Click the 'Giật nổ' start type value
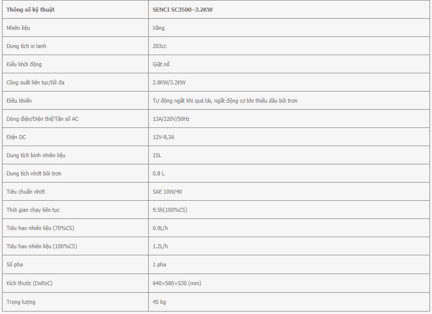The image size is (432, 314). (161, 64)
